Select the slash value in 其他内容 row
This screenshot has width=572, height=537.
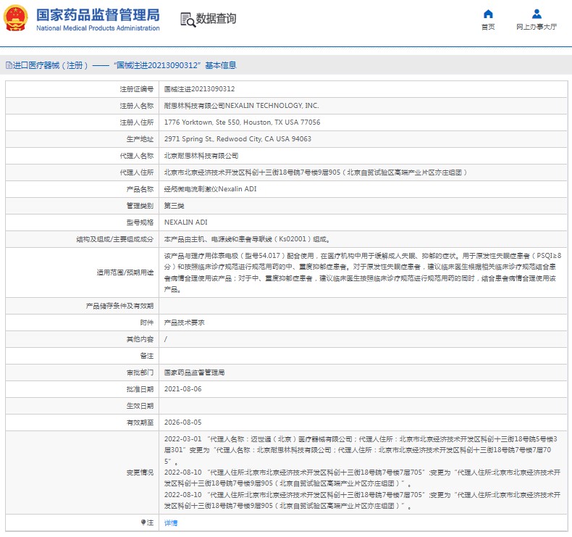point(166,339)
